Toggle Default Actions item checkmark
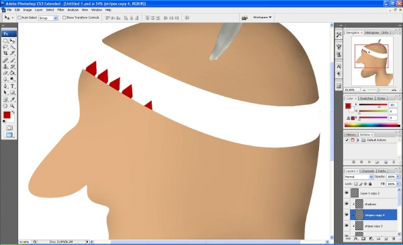 pyautogui.click(x=347, y=140)
